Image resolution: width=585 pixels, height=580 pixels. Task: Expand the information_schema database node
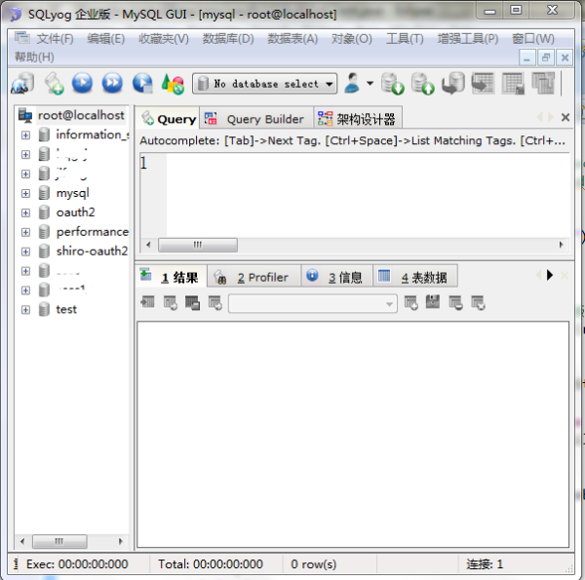click(25, 135)
